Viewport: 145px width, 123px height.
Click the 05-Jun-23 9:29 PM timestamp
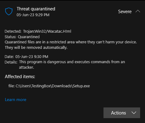(x=33, y=15)
